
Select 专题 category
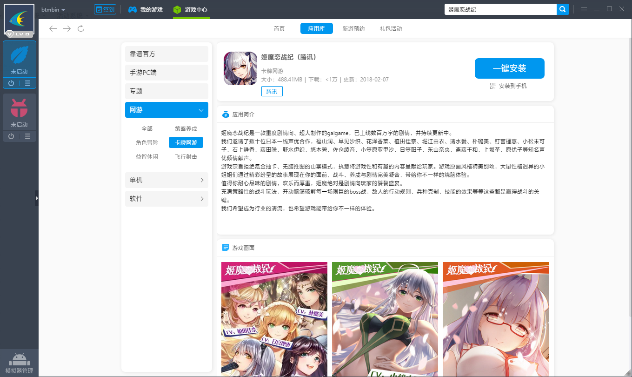pyautogui.click(x=166, y=91)
